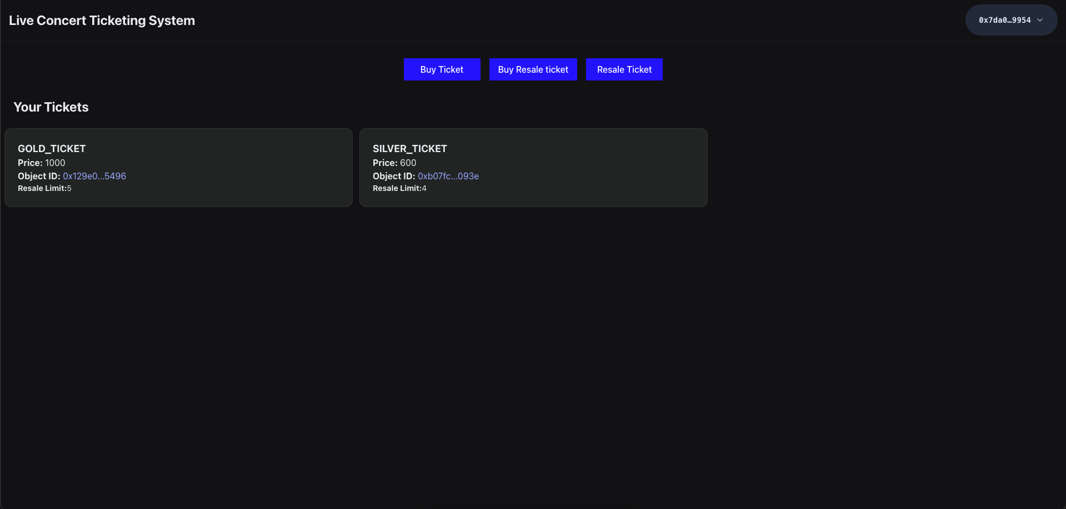Open SILVER_TICKET object ID link 0xb07fc...093e
The width and height of the screenshot is (1066, 509).
[x=448, y=176]
